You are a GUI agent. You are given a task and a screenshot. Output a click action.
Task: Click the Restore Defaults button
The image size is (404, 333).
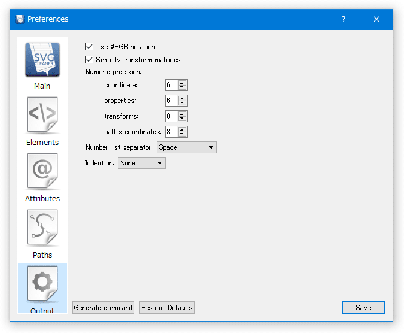tap(167, 308)
